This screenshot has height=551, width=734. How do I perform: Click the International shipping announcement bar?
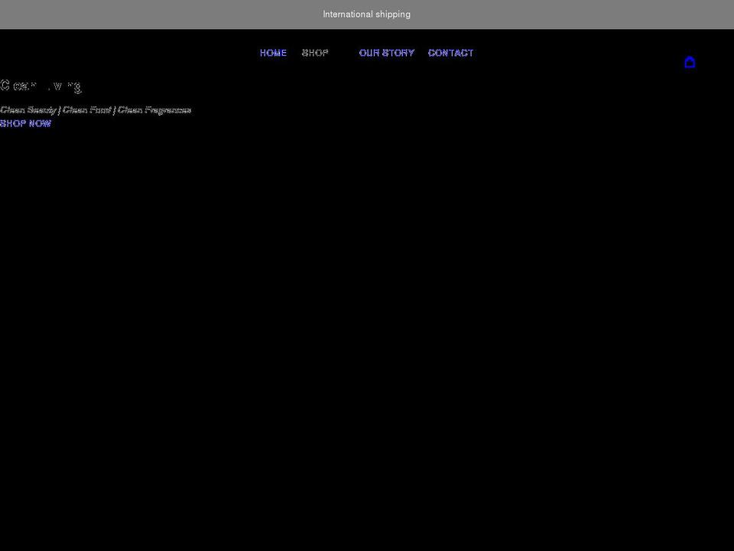coord(367,15)
